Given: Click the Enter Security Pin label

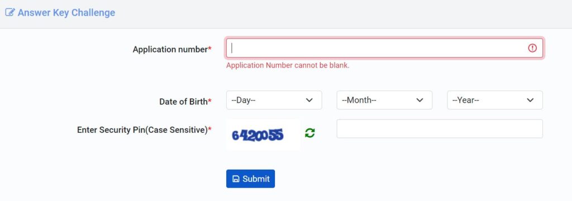Looking at the screenshot, I should pyautogui.click(x=142, y=130).
